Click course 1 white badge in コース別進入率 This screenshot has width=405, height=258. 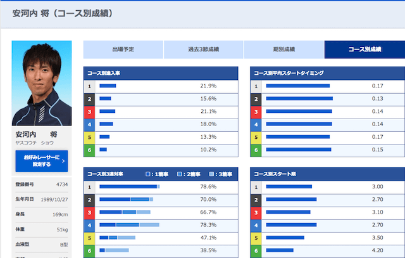(x=90, y=86)
